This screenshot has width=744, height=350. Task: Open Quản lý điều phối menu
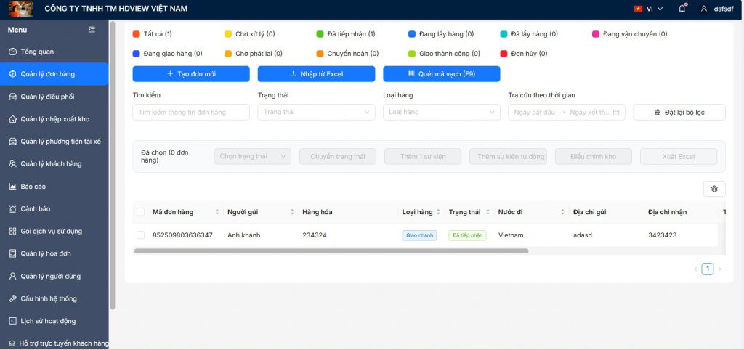47,97
